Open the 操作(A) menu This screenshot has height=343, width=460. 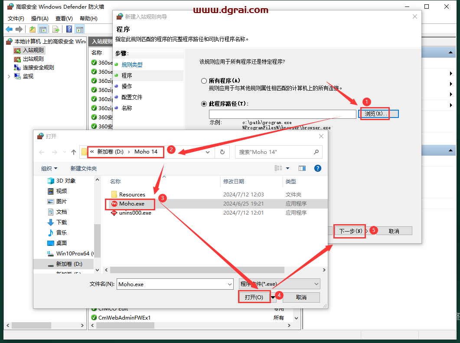[39, 19]
